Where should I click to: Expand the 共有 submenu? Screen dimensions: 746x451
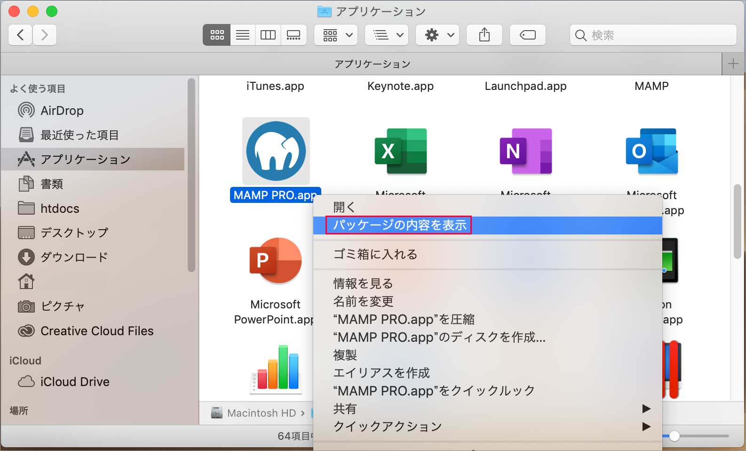coord(488,409)
